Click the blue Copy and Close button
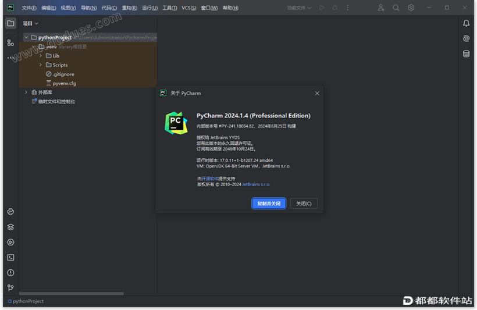This screenshot has height=310, width=477. pyautogui.click(x=269, y=204)
